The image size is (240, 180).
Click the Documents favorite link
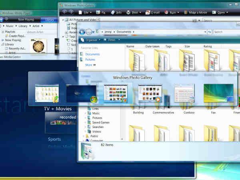tap(92, 54)
